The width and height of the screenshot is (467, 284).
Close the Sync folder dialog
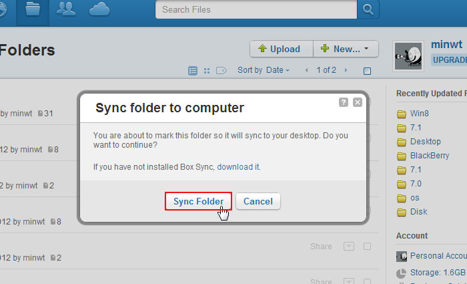[358, 102]
